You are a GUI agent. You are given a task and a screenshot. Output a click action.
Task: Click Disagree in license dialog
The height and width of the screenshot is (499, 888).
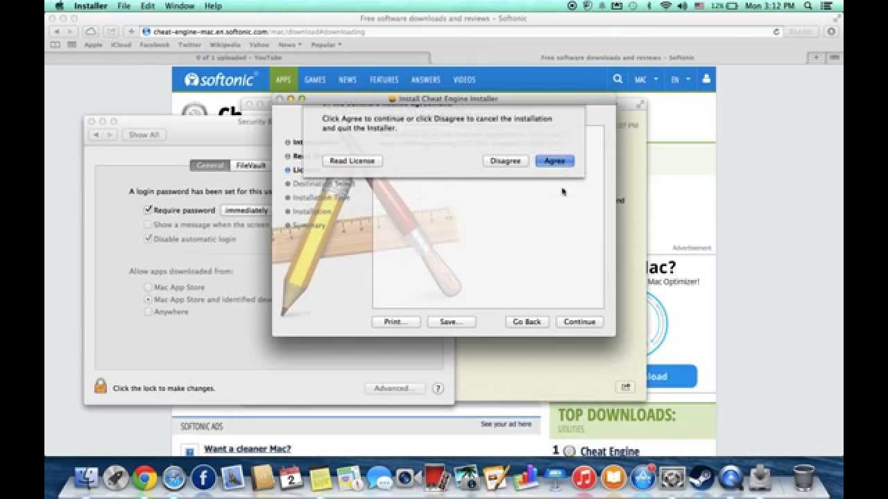tap(505, 161)
